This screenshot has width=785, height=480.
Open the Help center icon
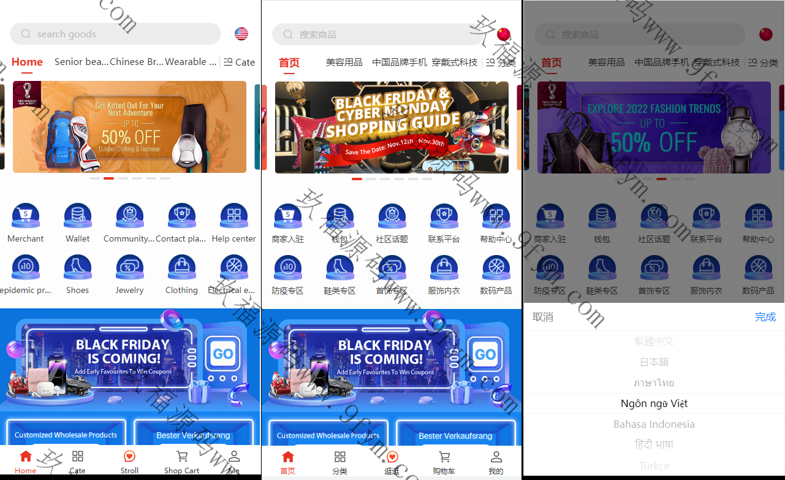coord(233,215)
